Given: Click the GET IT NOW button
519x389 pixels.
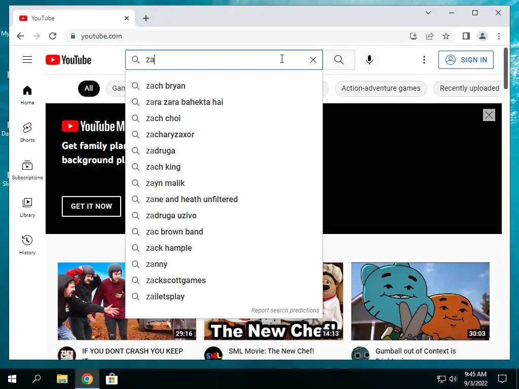Looking at the screenshot, I should (x=91, y=207).
